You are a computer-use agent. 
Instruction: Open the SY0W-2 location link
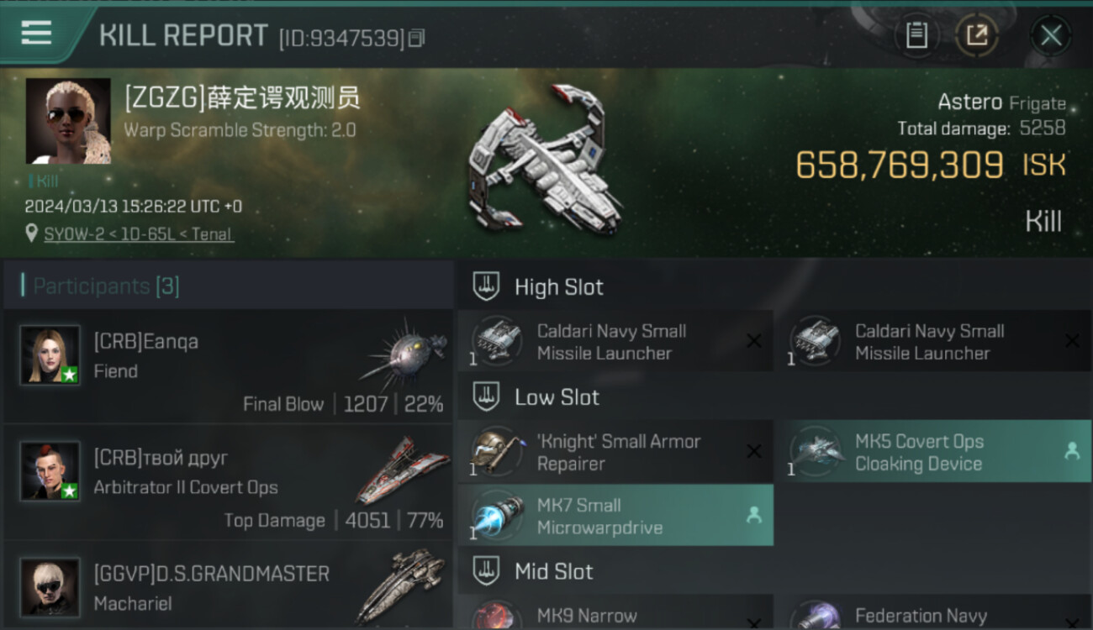click(x=139, y=234)
